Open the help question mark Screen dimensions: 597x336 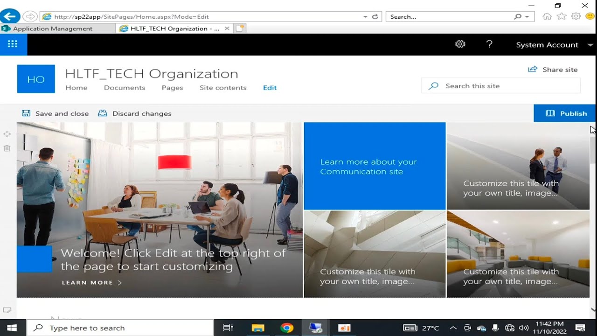[x=489, y=44]
